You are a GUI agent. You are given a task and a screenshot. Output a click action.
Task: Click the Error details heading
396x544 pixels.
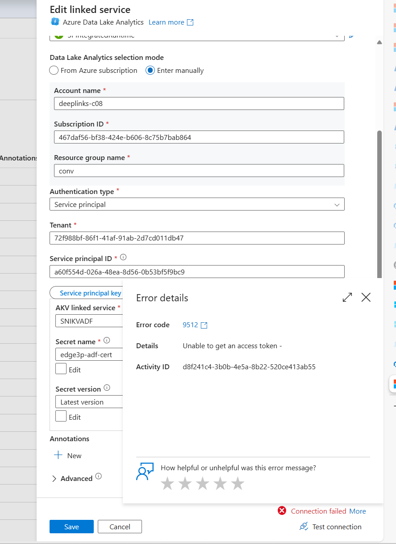[x=162, y=298]
